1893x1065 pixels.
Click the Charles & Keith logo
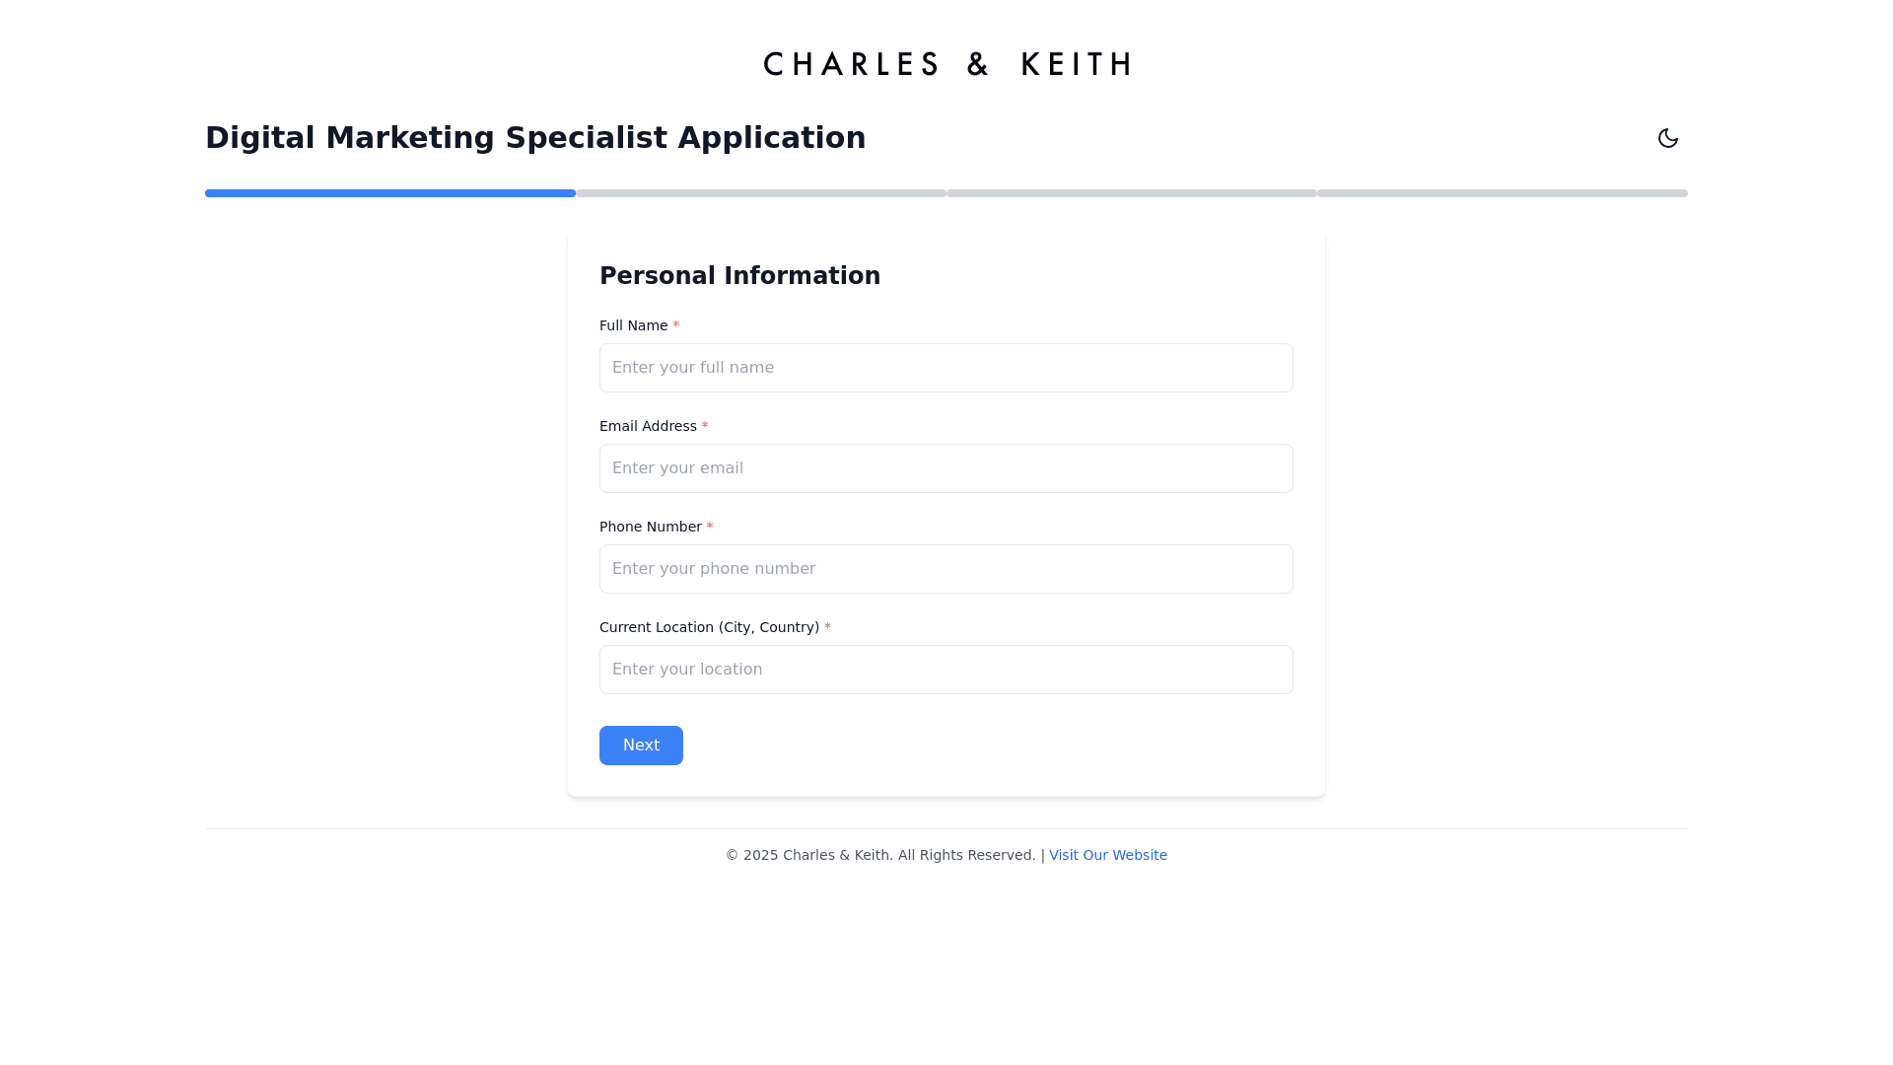tap(946, 64)
